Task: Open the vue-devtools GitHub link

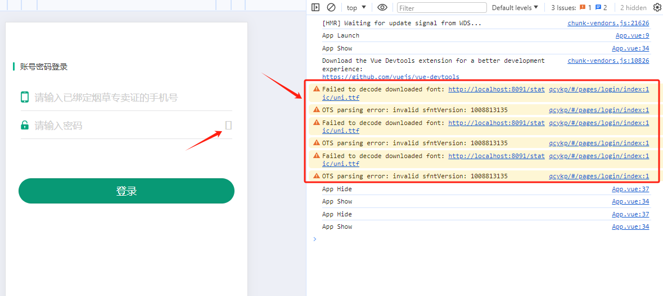Action: 390,77
